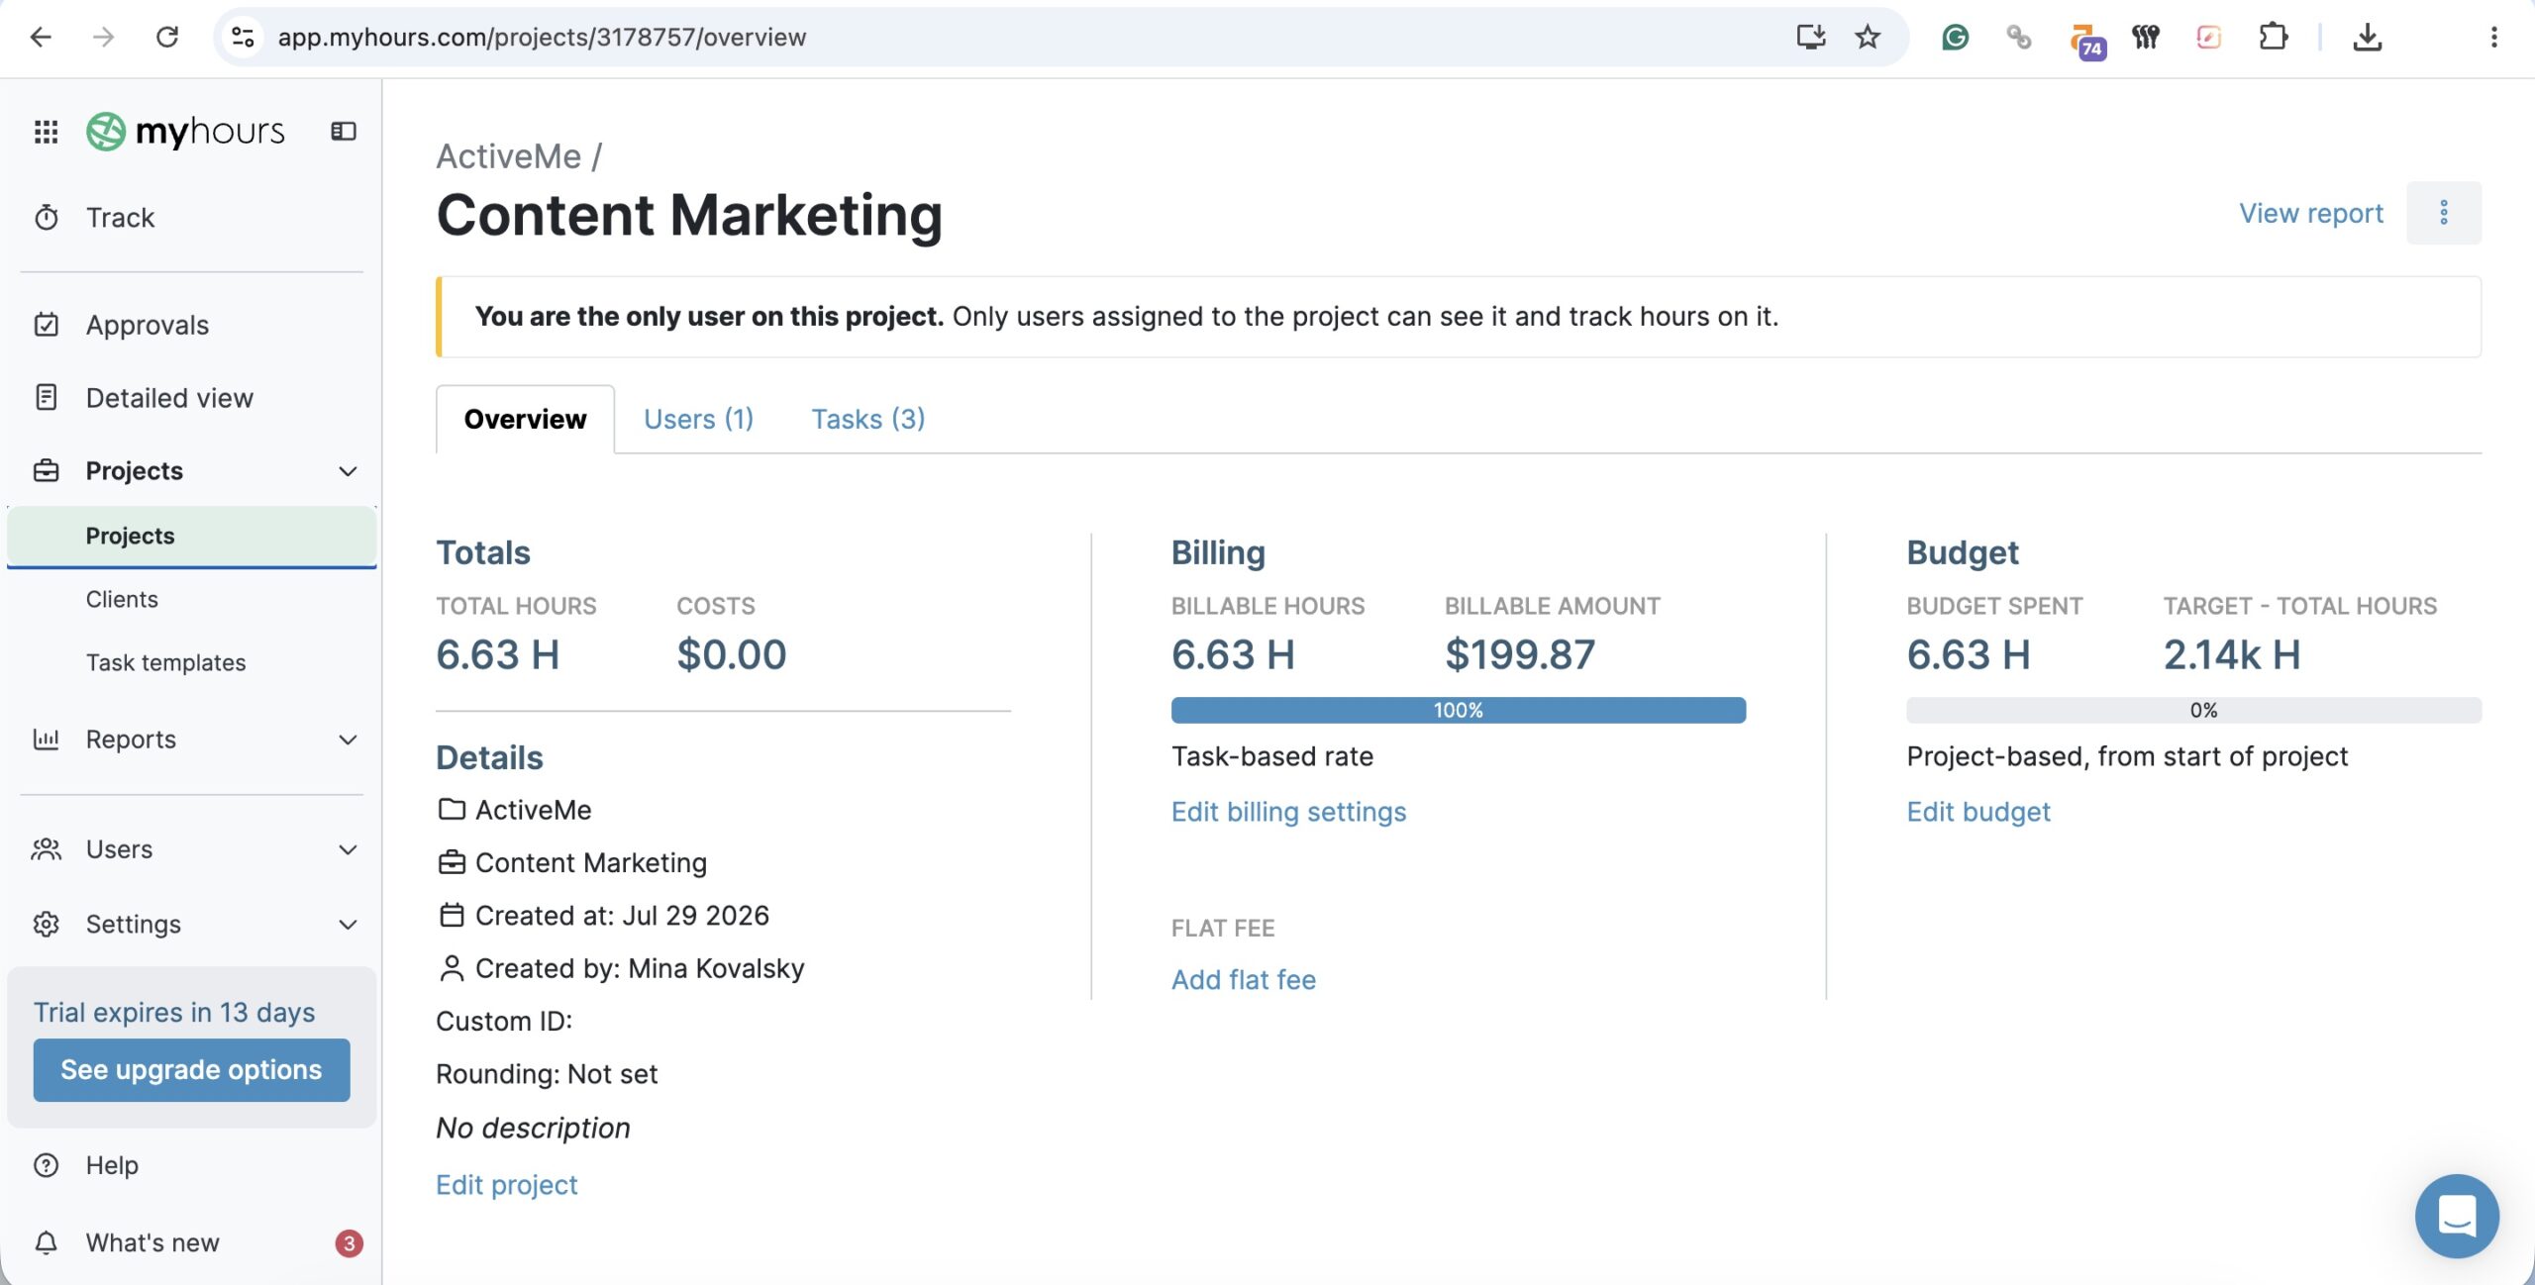
Task: Click the Reports bar chart icon
Action: point(47,739)
